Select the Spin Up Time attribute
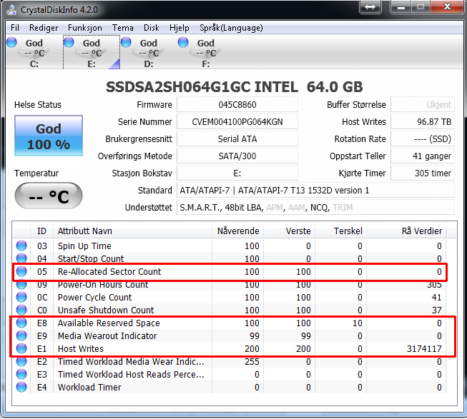Viewport: 467px width, 419px height. 84,246
